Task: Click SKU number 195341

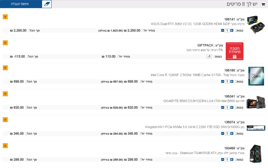Action: tap(230, 97)
